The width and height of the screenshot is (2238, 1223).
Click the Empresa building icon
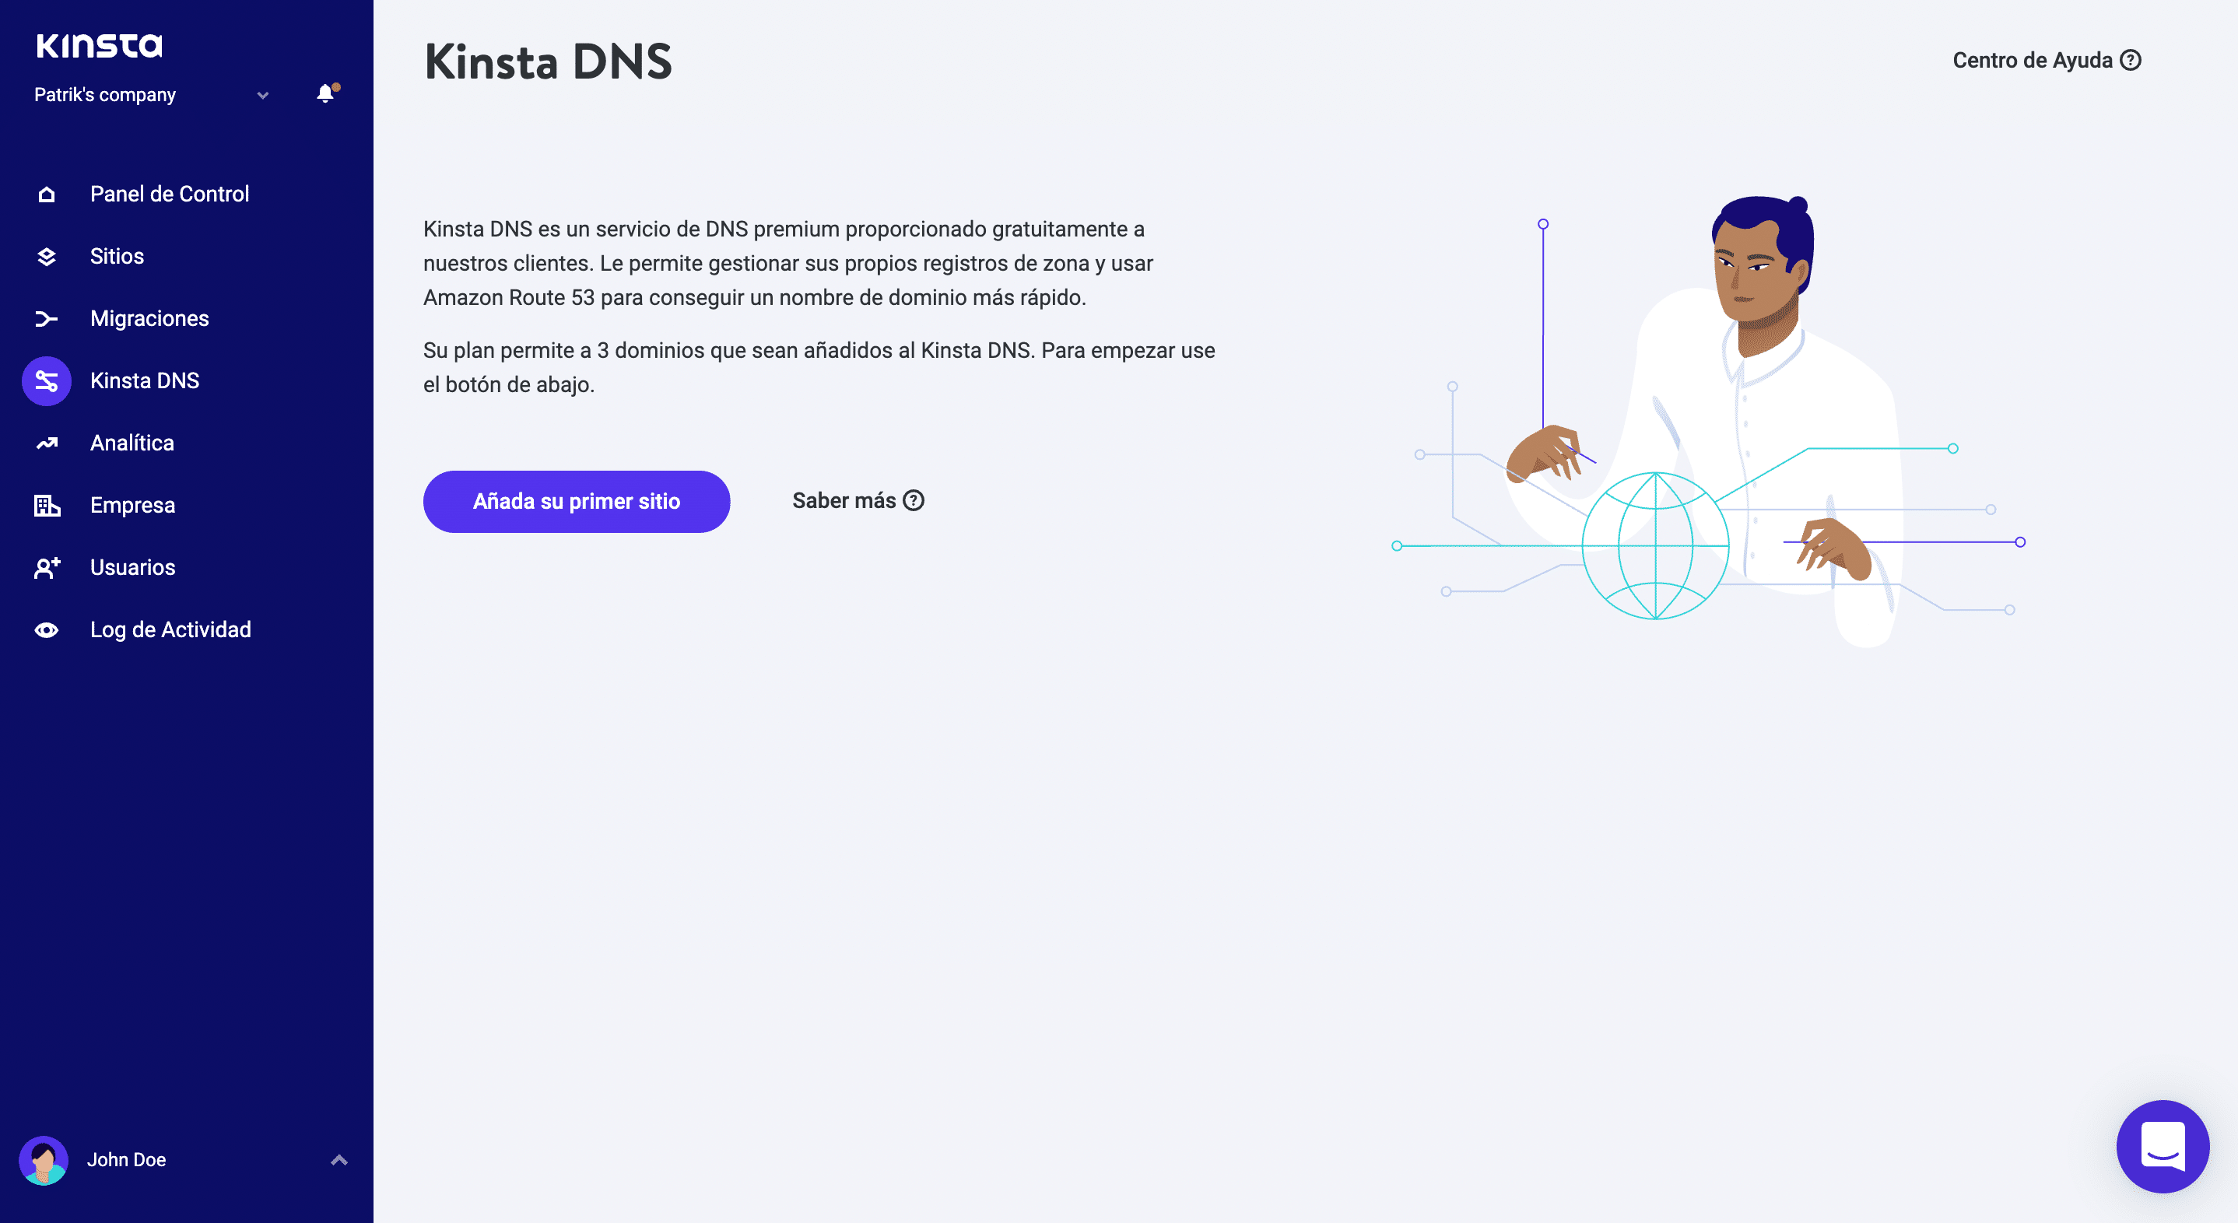click(x=47, y=506)
